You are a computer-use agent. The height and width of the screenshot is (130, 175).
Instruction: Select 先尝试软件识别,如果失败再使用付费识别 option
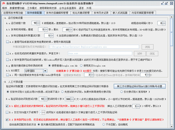click(x=62, y=92)
